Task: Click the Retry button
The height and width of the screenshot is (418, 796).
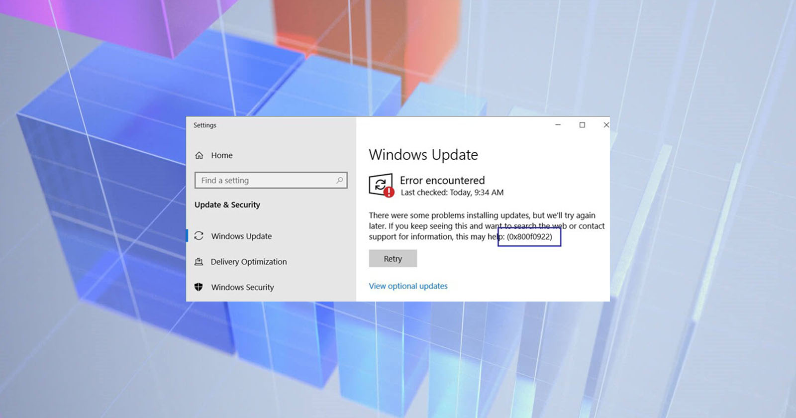Action: [x=393, y=259]
